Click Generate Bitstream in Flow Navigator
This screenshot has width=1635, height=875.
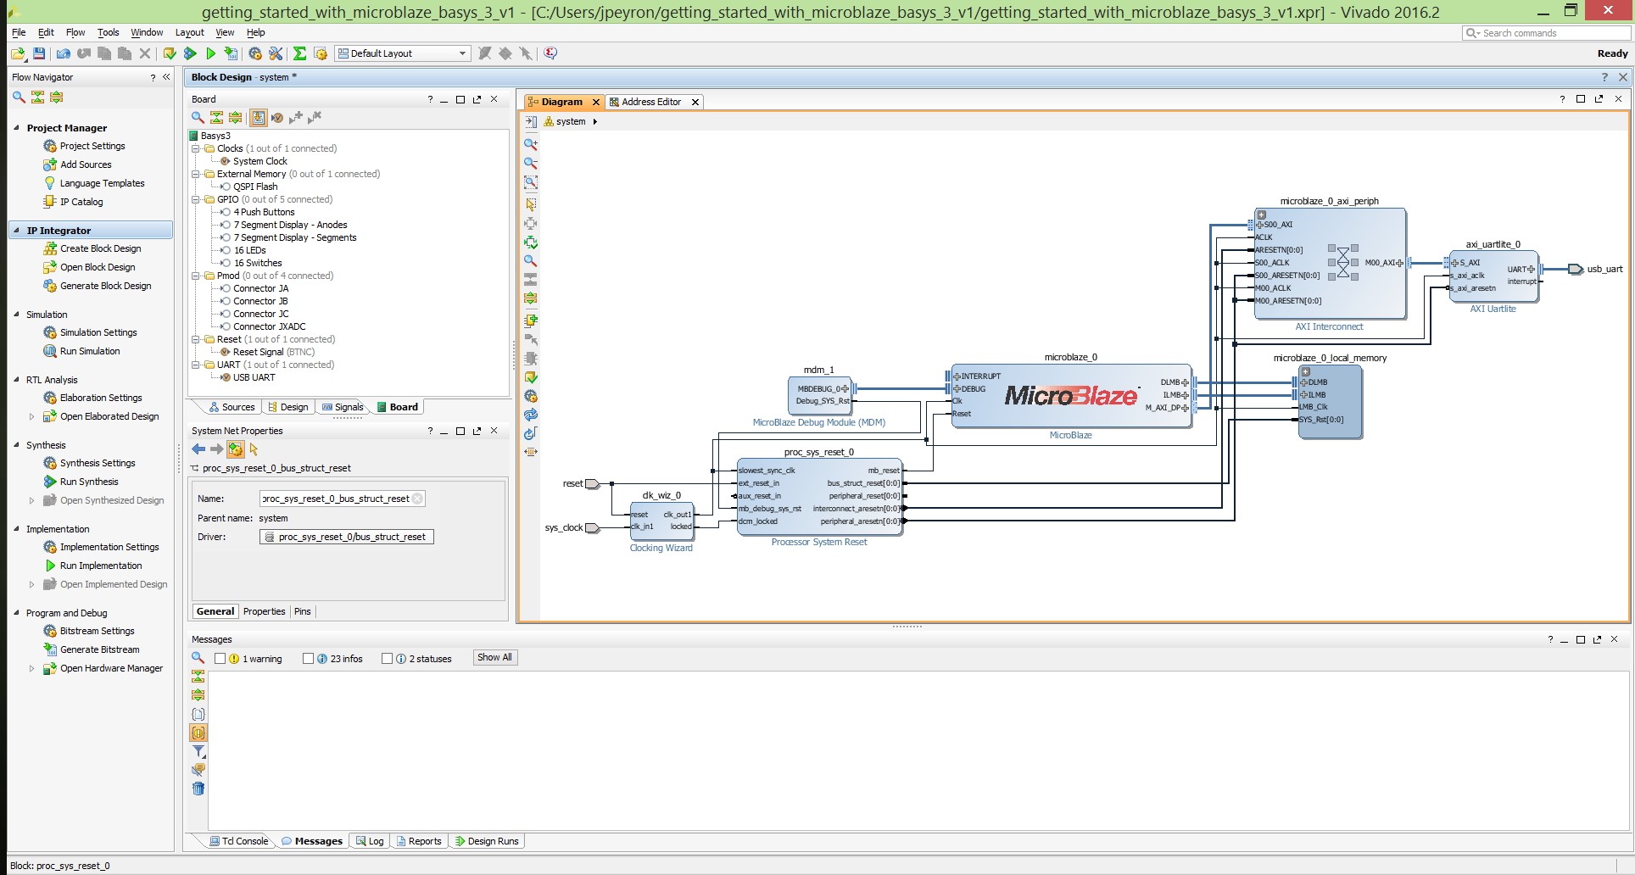[100, 649]
